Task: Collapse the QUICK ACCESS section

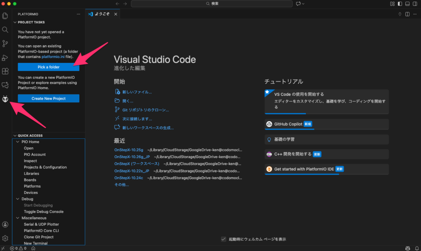Action: pyautogui.click(x=15, y=136)
